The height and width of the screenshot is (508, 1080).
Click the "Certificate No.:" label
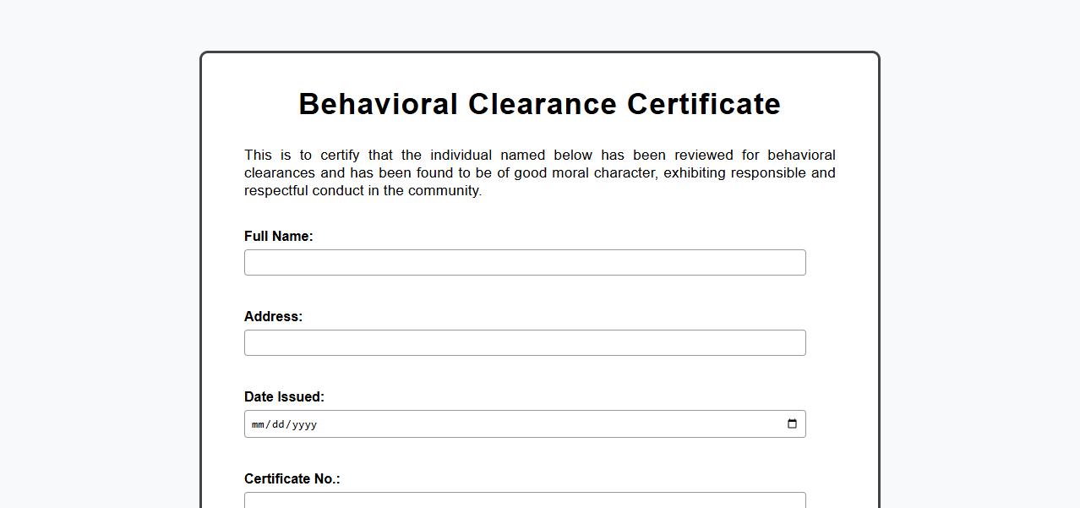292,479
